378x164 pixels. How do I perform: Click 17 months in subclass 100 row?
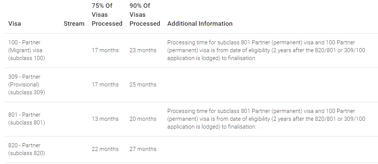click(105, 50)
